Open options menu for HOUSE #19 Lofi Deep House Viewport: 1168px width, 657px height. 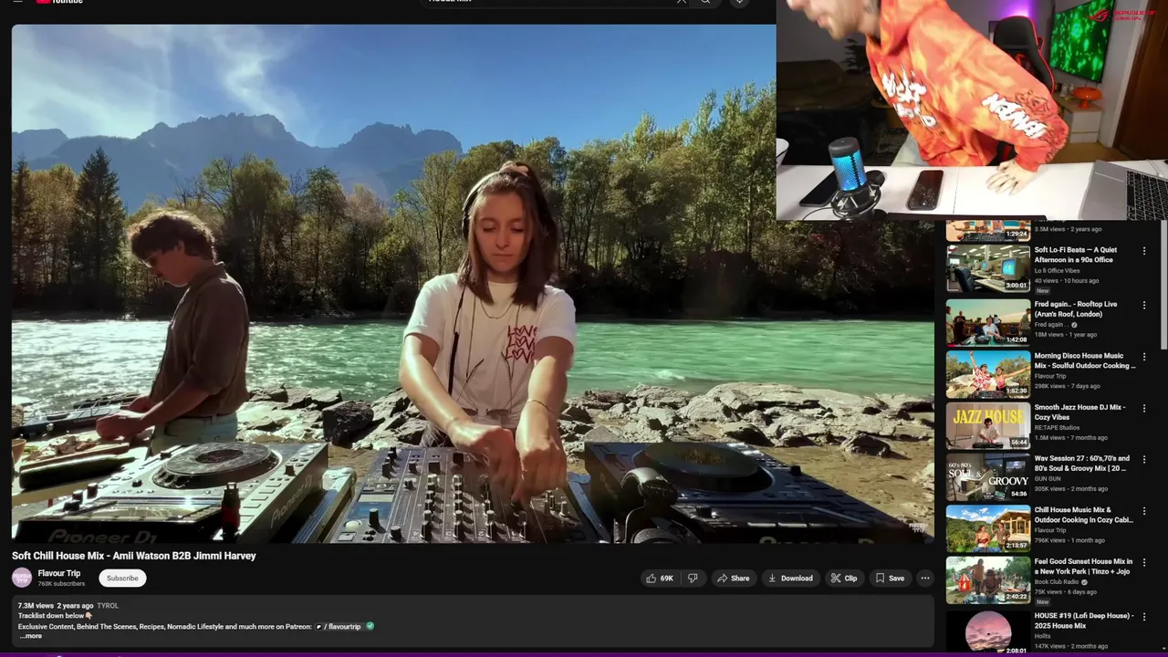(x=1144, y=616)
